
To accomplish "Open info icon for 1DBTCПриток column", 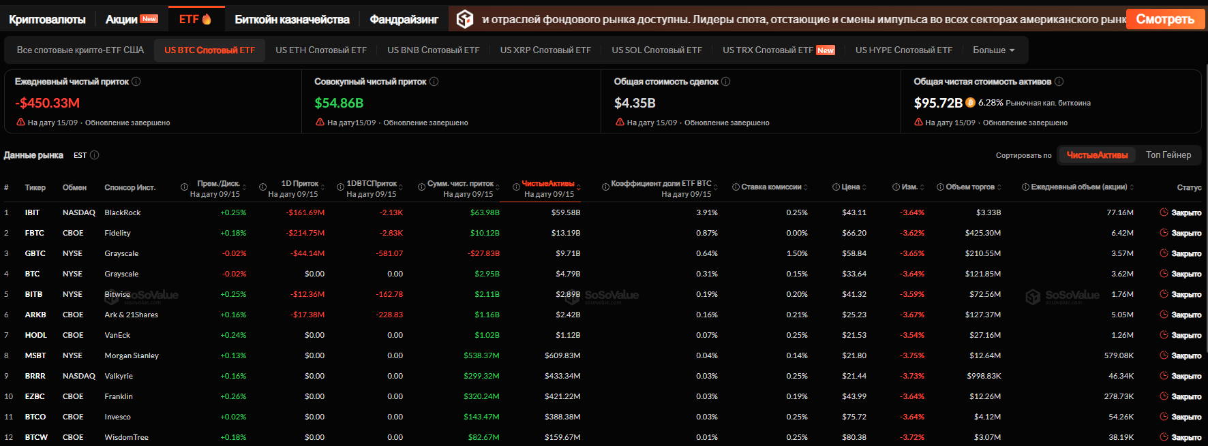I will tap(341, 187).
